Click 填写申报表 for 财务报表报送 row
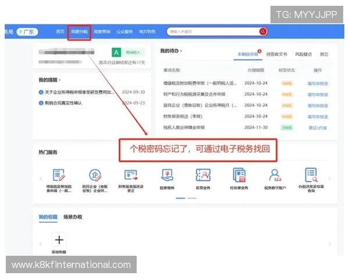The width and height of the screenshot is (349, 279). pos(318,117)
